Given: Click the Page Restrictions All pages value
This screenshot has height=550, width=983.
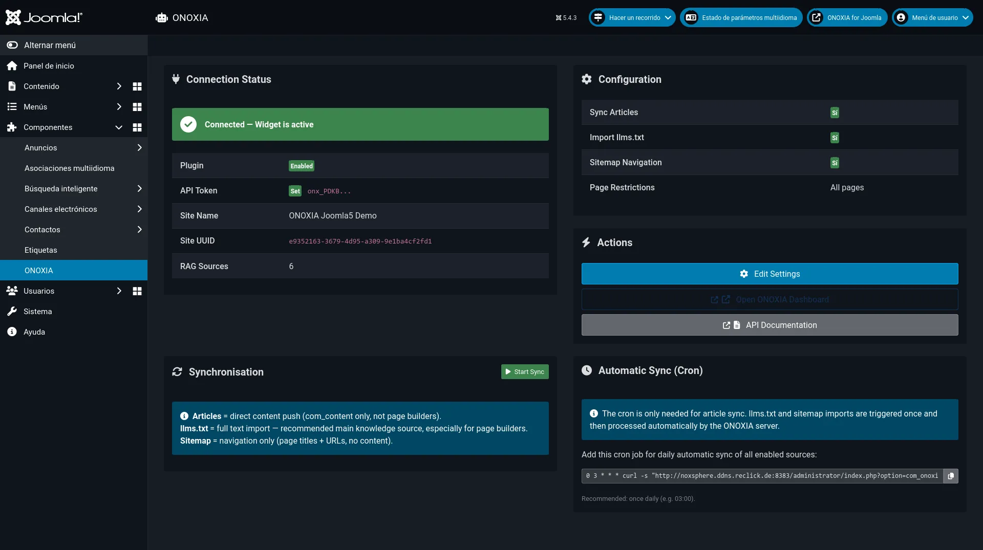Looking at the screenshot, I should (847, 187).
